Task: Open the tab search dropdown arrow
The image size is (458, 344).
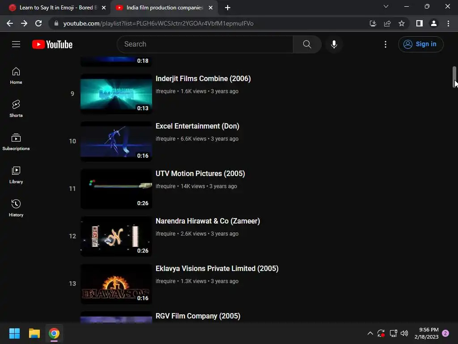Action: pos(386,6)
